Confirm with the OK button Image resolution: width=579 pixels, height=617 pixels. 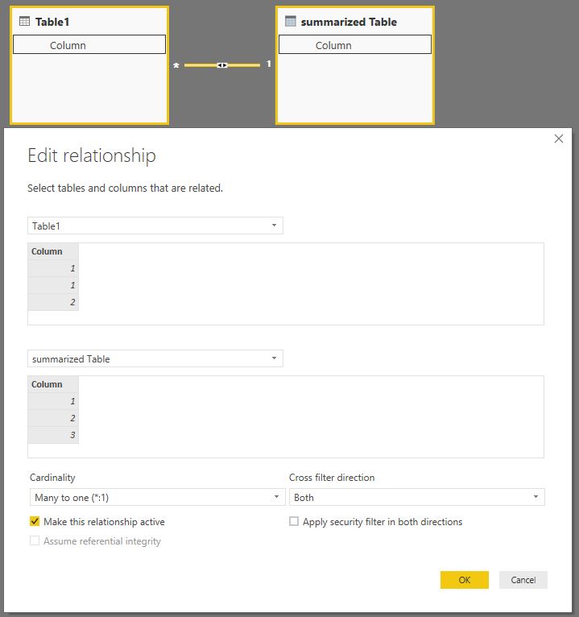point(465,580)
